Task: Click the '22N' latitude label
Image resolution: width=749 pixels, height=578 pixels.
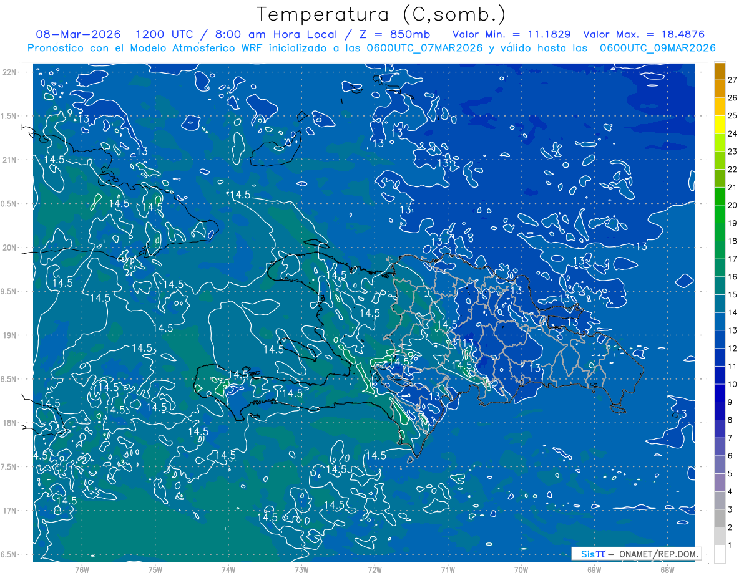Action: [x=10, y=72]
